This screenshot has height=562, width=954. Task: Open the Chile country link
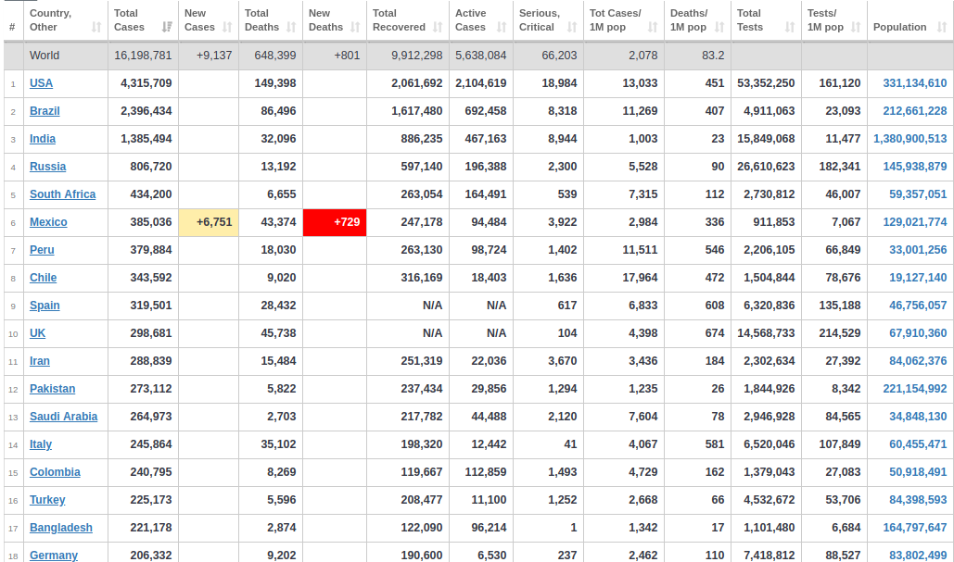click(44, 278)
